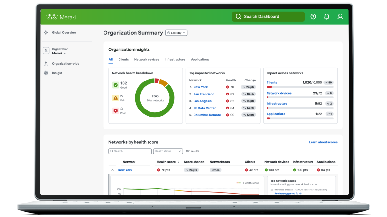Open Network devices impact link

coord(279,93)
